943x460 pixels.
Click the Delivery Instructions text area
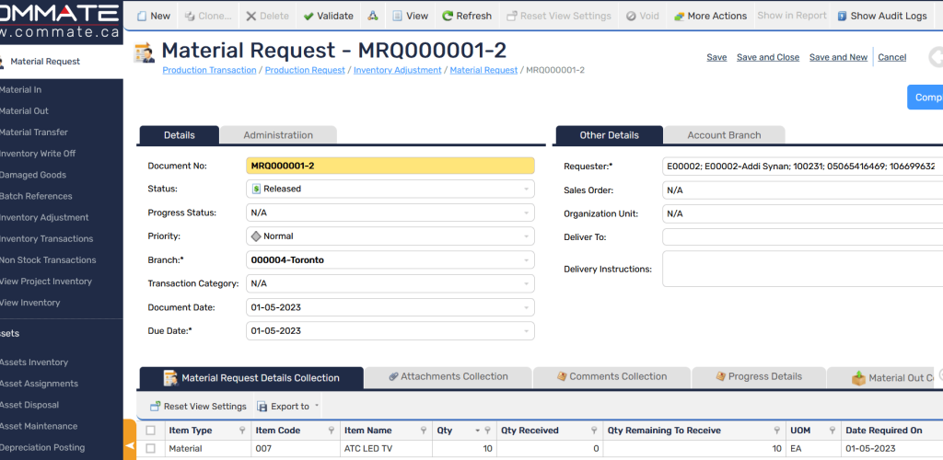(x=802, y=269)
